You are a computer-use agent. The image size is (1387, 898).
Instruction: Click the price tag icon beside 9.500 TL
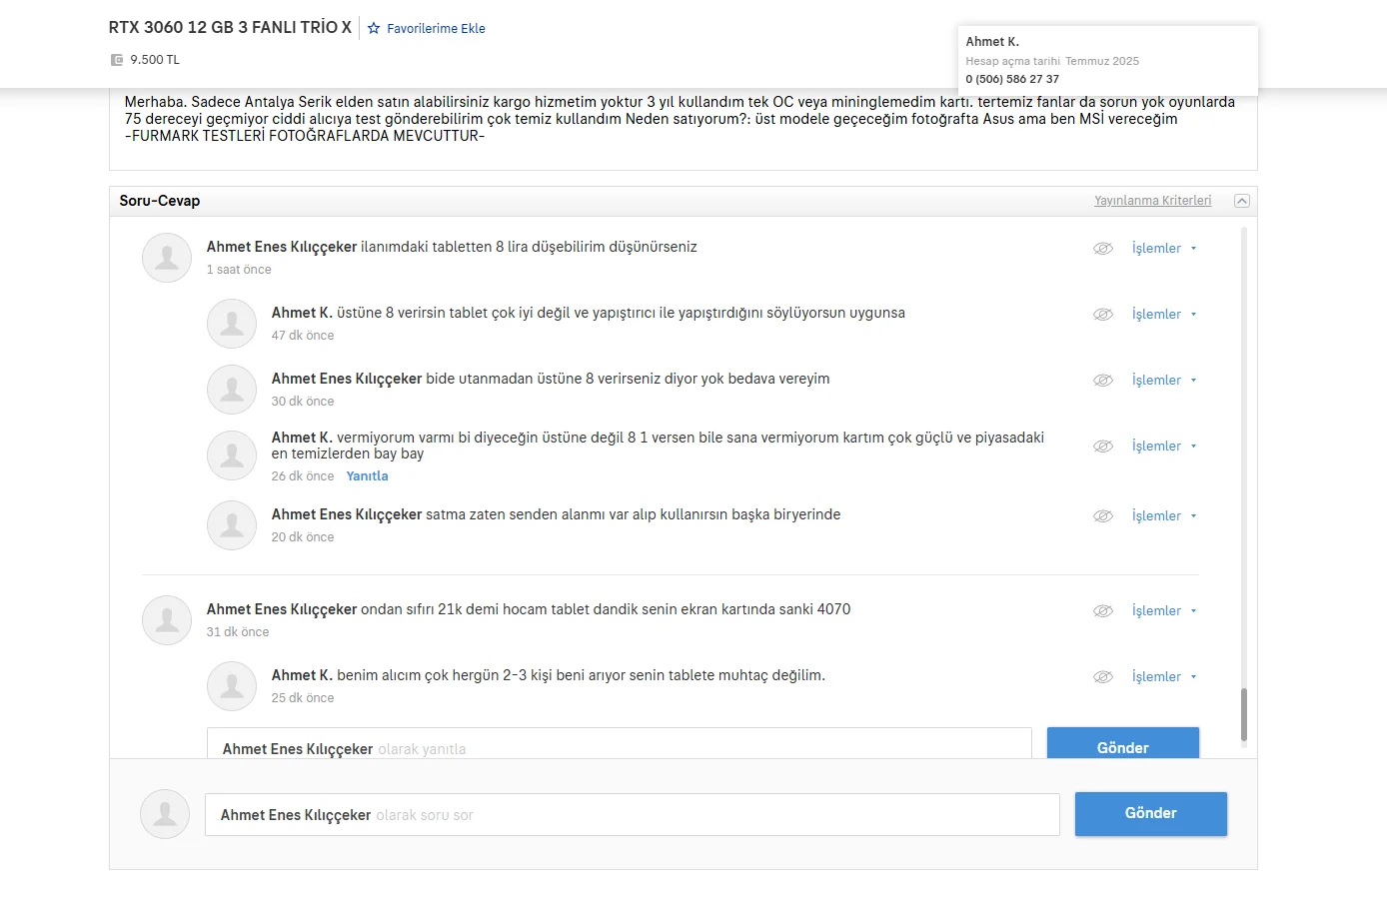(117, 60)
